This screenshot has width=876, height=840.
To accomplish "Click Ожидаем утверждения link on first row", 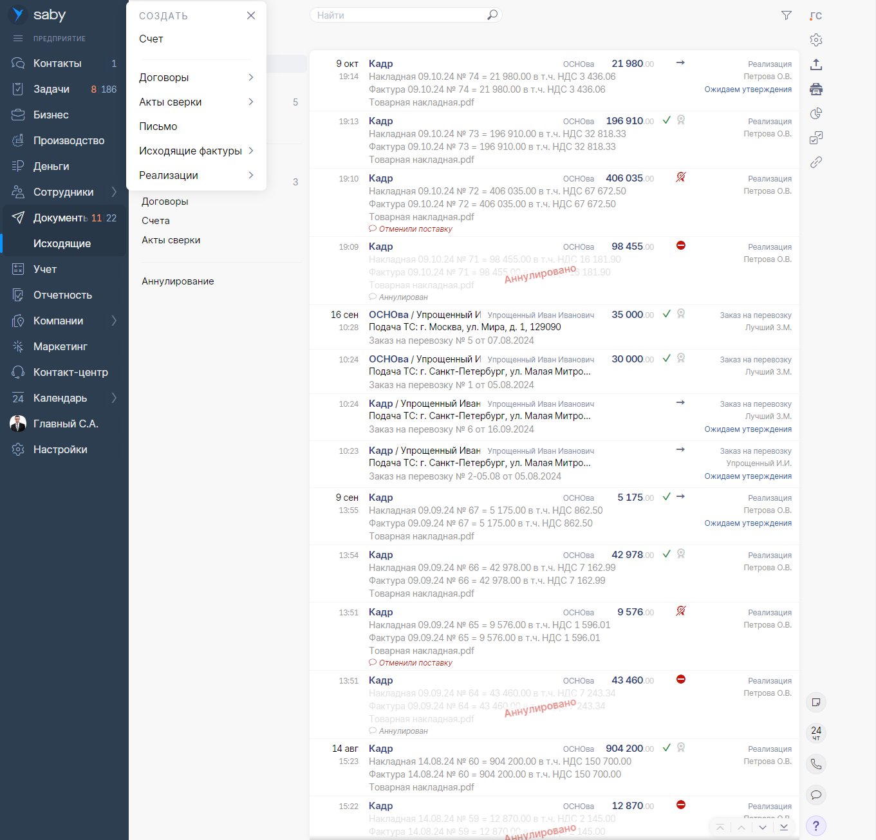I will click(x=748, y=89).
